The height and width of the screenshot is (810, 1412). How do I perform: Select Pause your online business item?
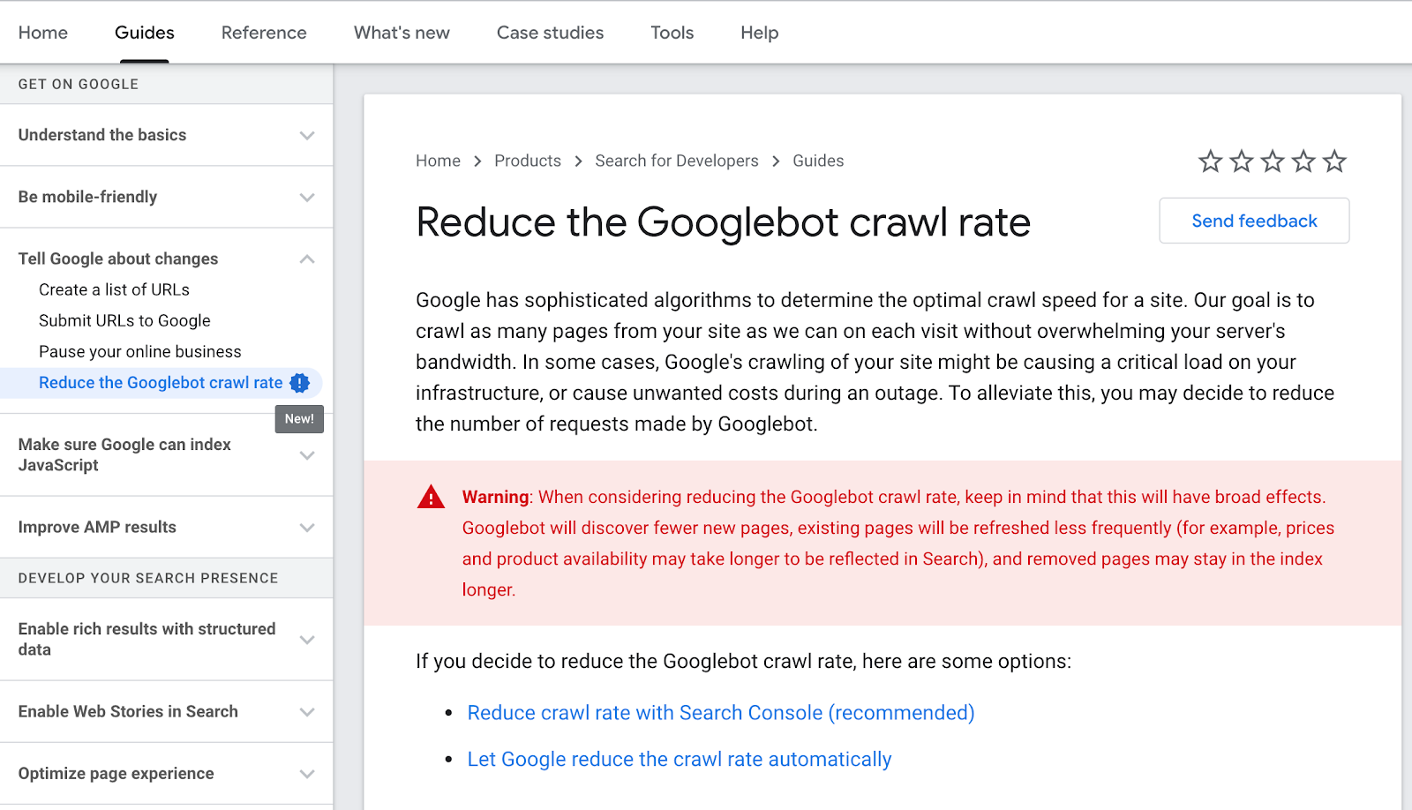click(x=139, y=352)
